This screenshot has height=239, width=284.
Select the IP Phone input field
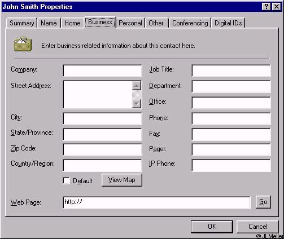(231, 165)
